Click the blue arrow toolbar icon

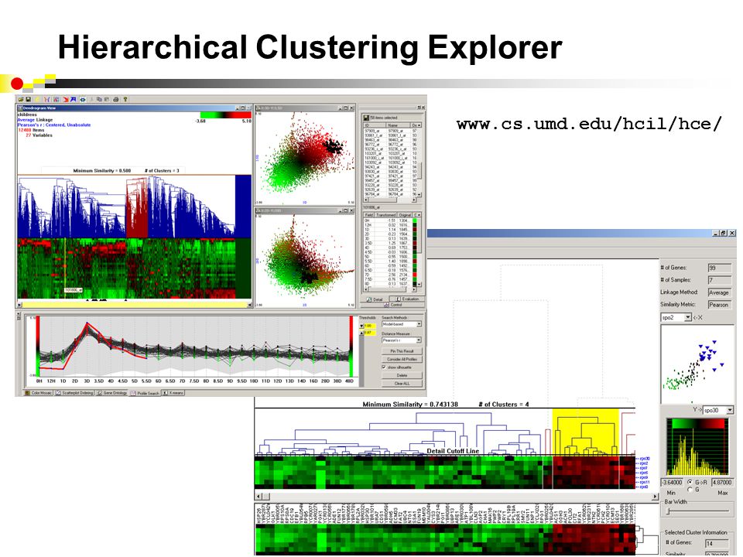[73, 100]
